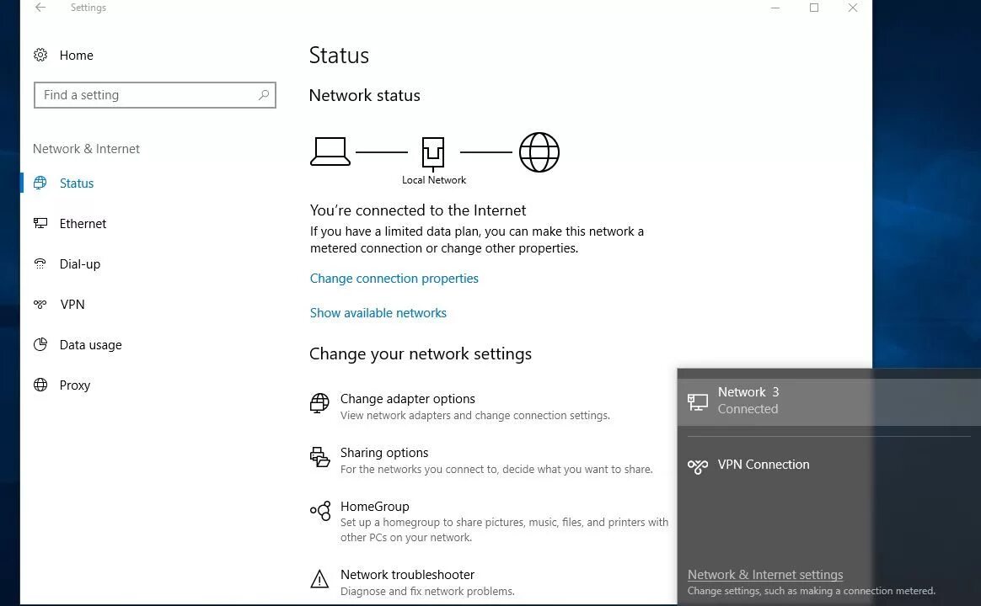Click the Proxy globe icon
Viewport: 981px width, 606px height.
pos(40,385)
